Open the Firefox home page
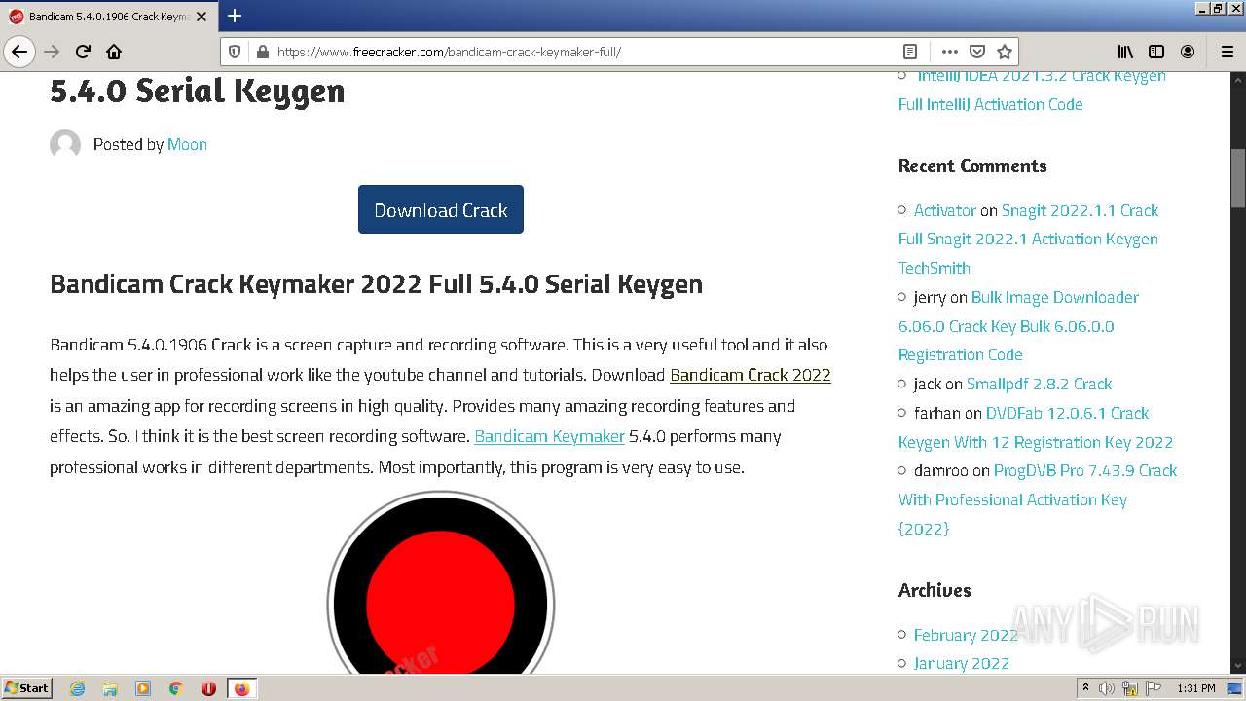Screen dimensions: 1246x701 (114, 52)
